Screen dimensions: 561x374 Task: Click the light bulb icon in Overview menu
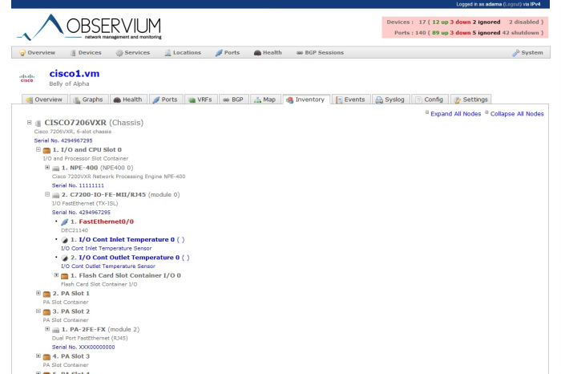pos(22,53)
